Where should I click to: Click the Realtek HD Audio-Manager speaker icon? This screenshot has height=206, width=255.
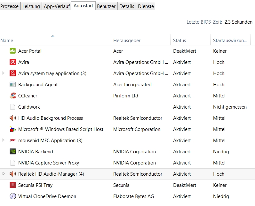point(13,174)
